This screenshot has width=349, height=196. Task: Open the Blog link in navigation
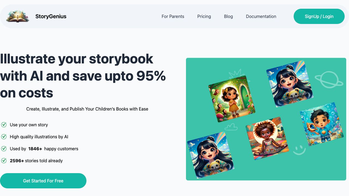coord(228,16)
